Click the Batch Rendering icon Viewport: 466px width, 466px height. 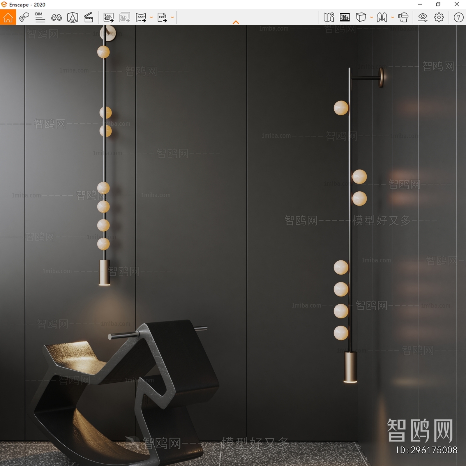[x=125, y=17]
